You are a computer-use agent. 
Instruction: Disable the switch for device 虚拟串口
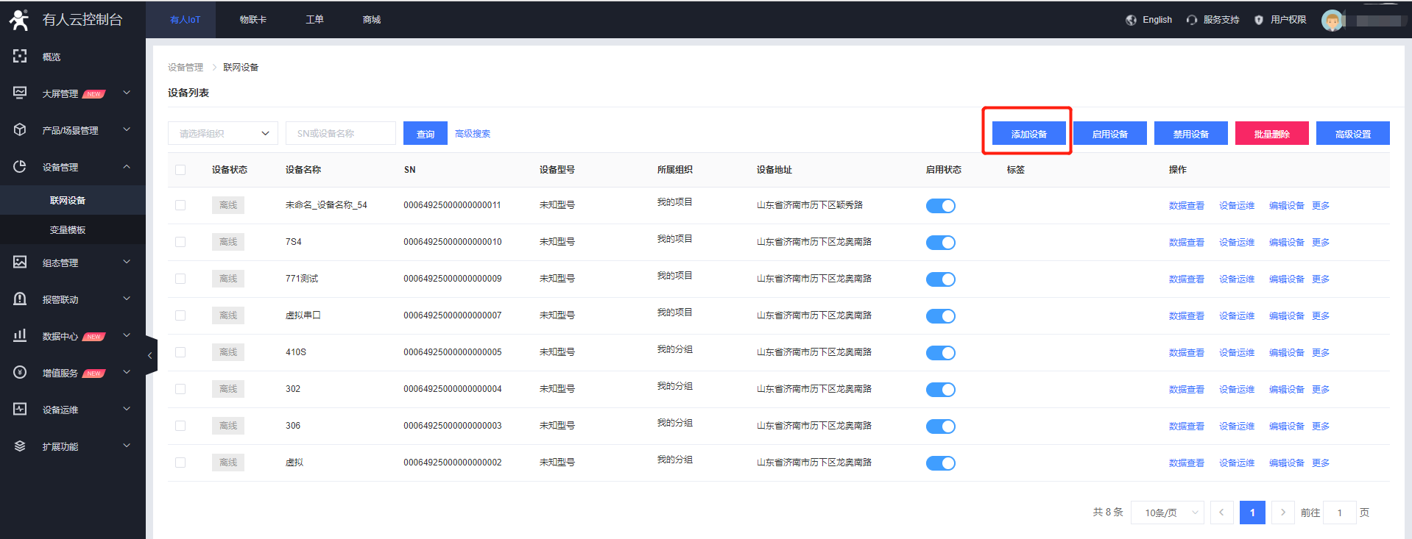pyautogui.click(x=940, y=316)
